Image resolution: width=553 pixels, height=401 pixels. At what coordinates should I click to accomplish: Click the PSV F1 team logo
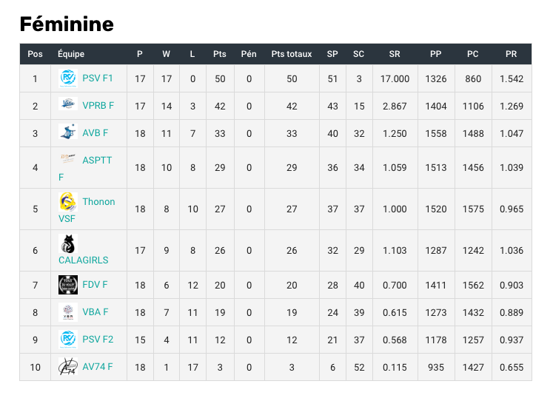click(68, 78)
